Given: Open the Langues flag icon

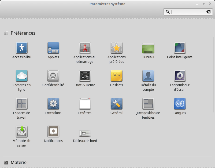Looking at the screenshot, I should tap(180, 104).
